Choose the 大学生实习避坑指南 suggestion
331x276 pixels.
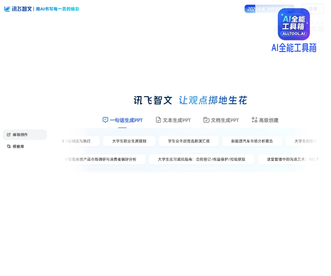[x=202, y=159]
